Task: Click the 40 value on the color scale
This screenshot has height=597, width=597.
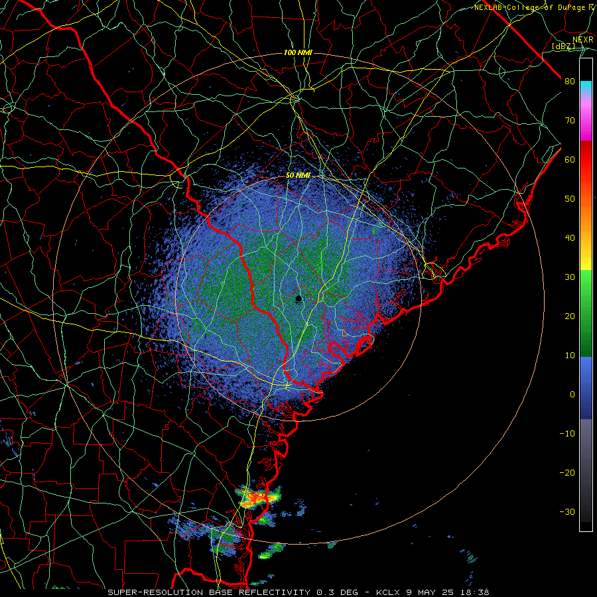Action: (x=570, y=238)
